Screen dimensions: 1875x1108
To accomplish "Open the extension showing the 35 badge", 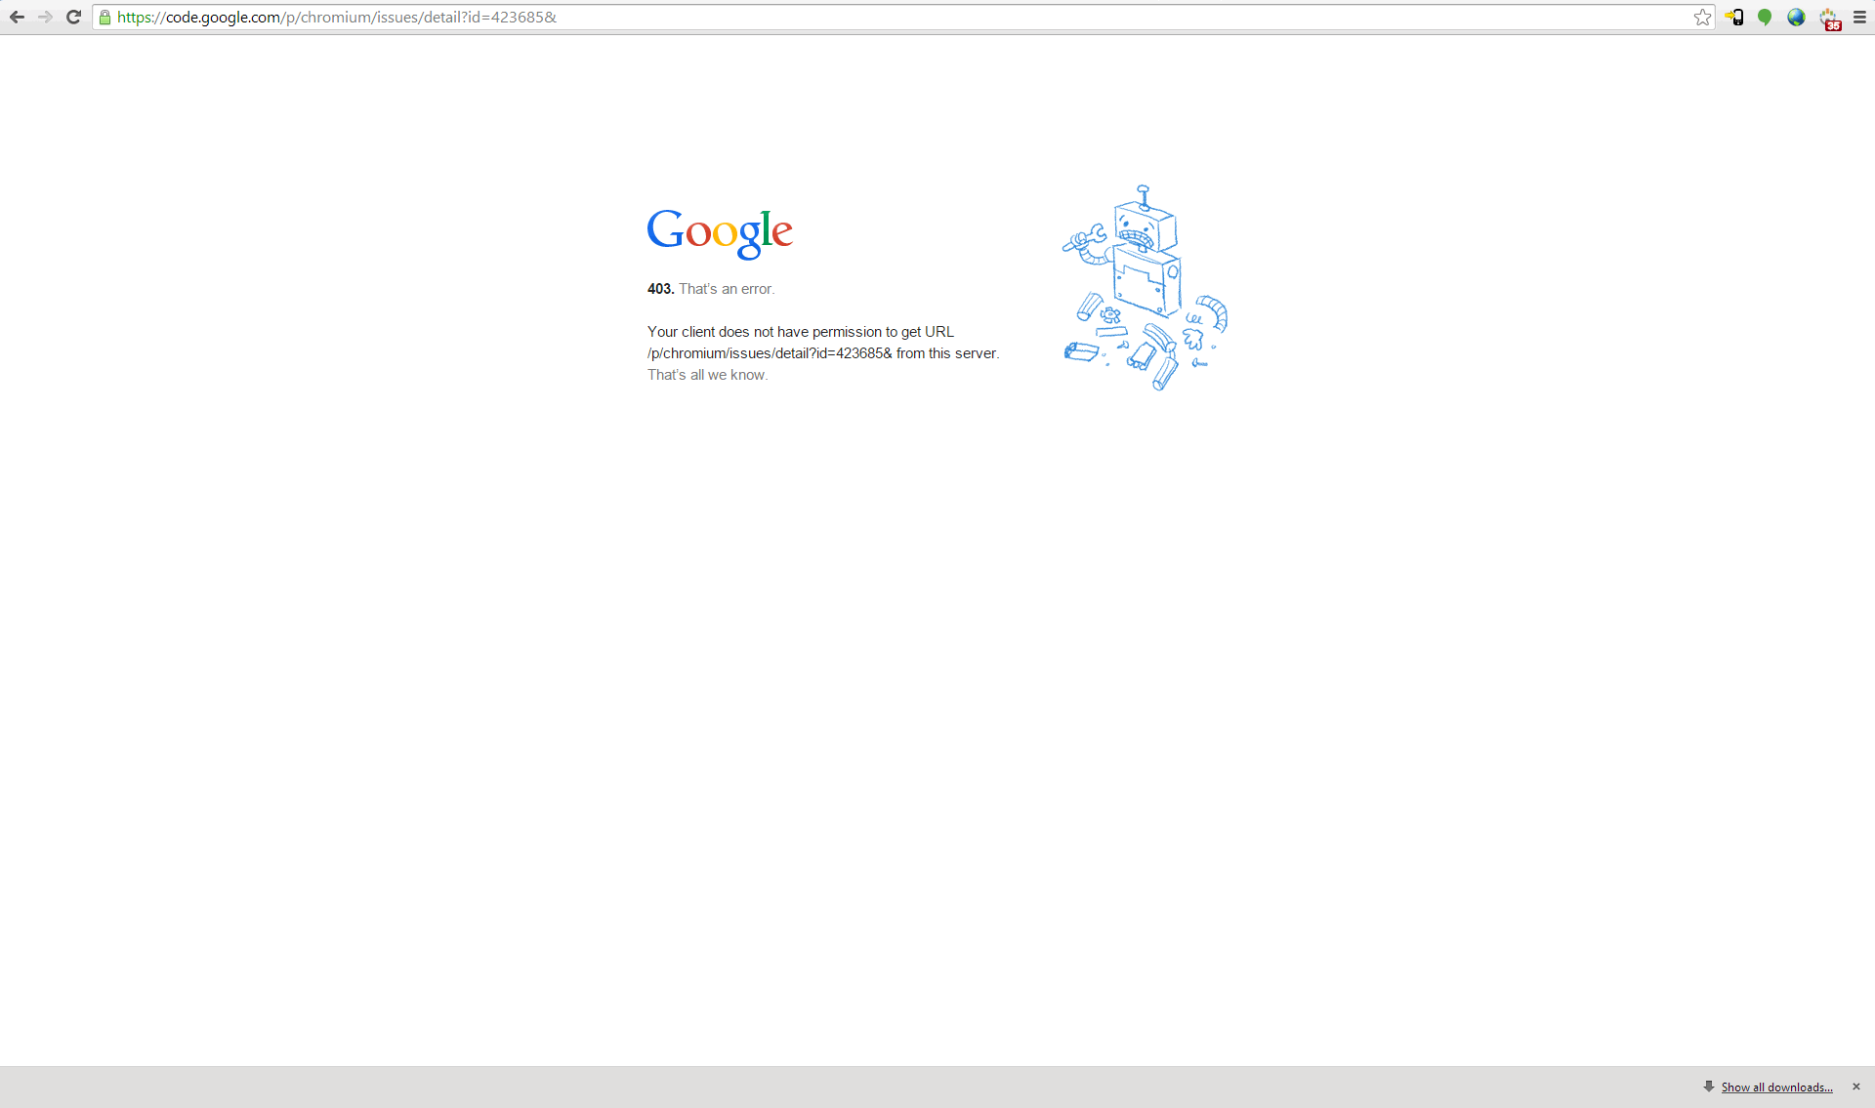I will tap(1829, 17).
